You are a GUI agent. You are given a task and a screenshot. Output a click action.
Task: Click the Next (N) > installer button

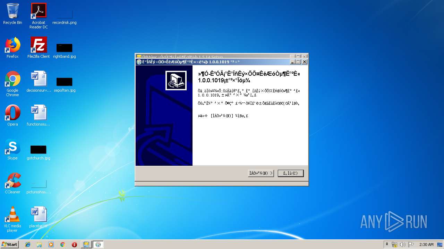pyautogui.click(x=261, y=173)
